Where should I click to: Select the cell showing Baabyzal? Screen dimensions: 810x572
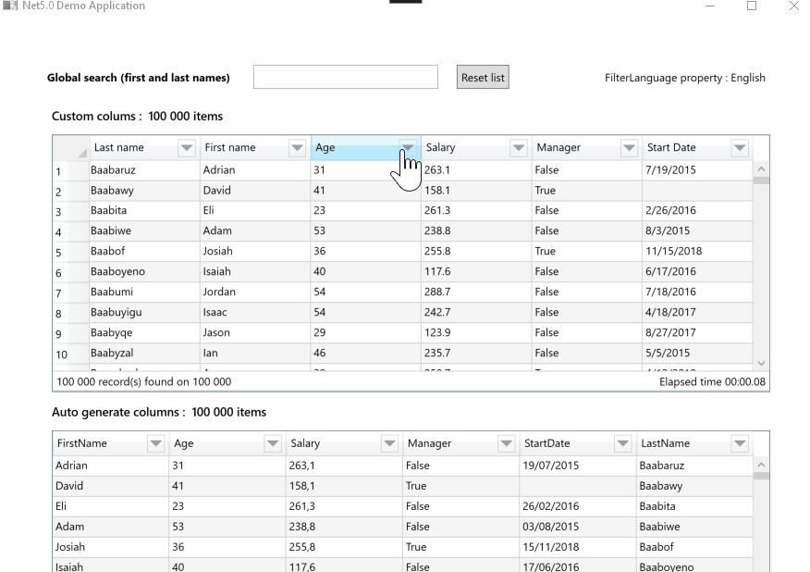pos(120,353)
